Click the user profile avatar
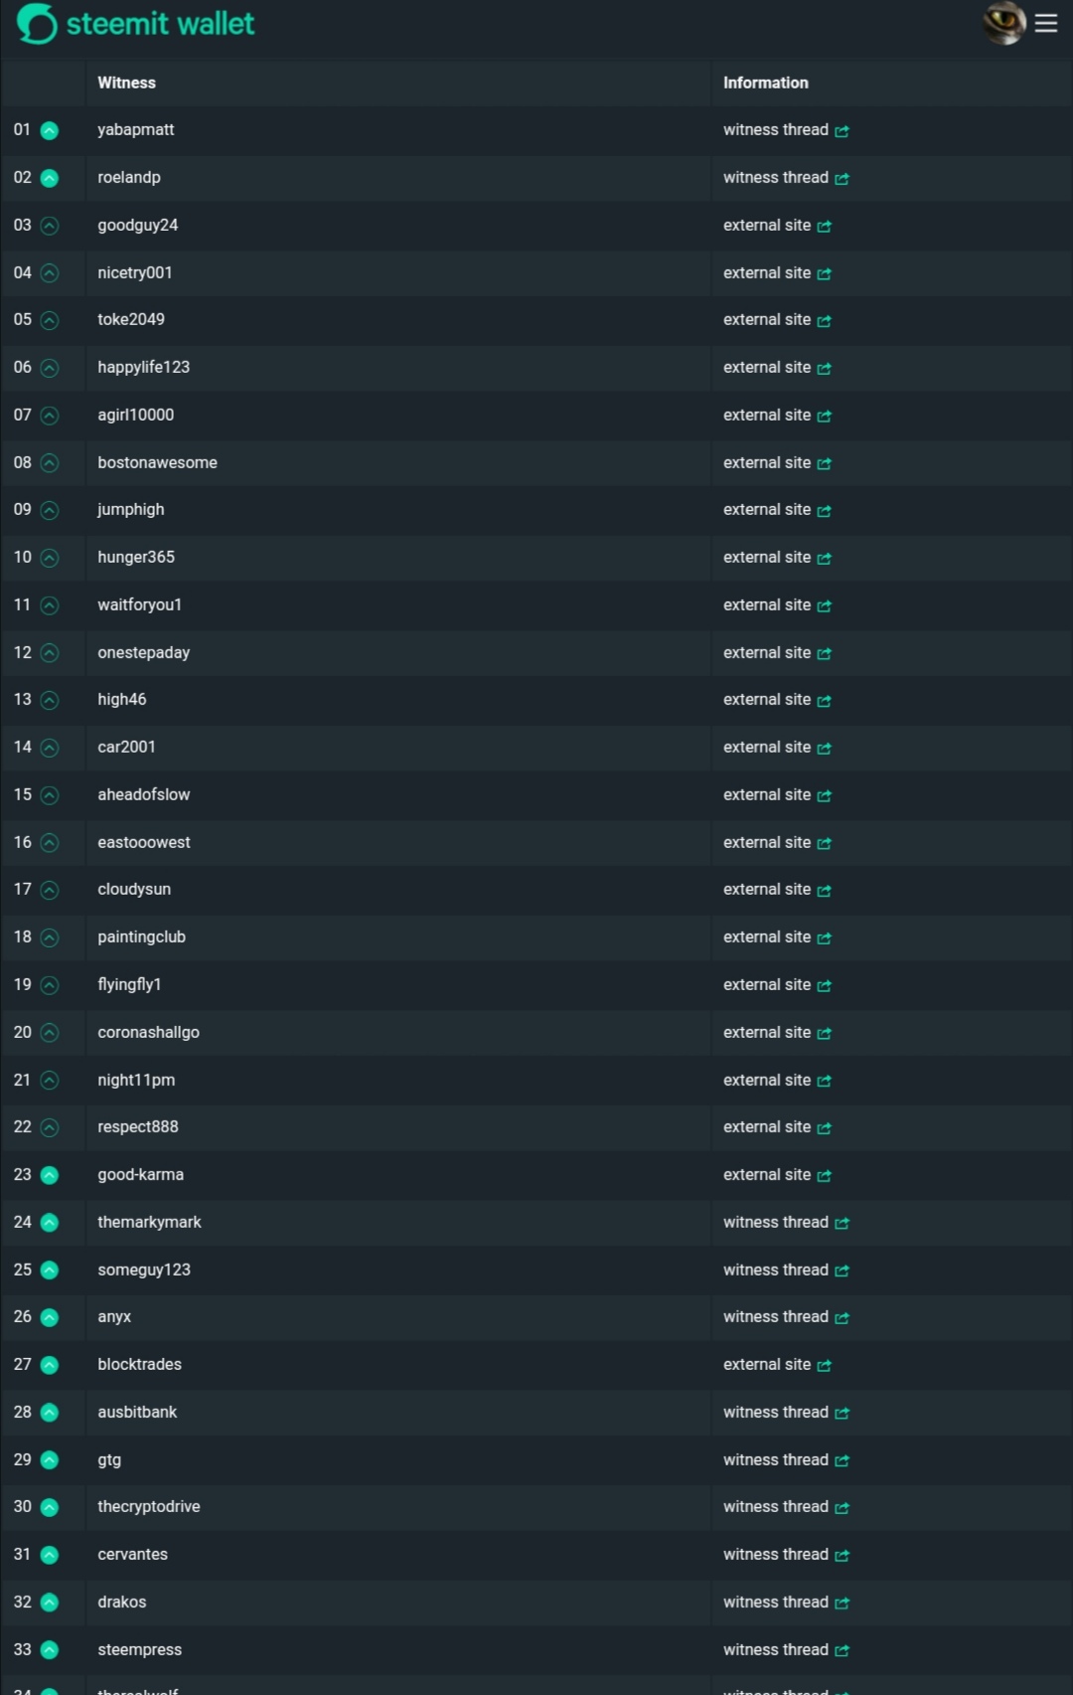 click(1003, 23)
